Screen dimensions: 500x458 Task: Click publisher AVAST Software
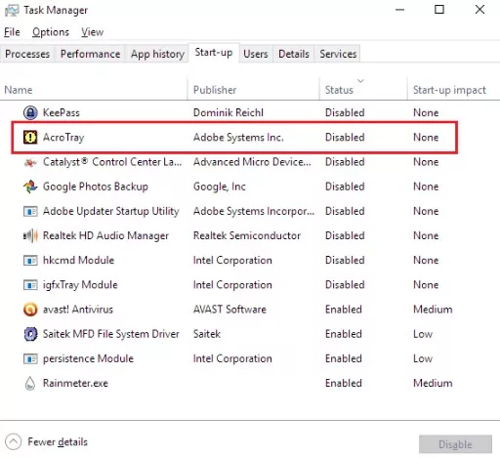(229, 310)
